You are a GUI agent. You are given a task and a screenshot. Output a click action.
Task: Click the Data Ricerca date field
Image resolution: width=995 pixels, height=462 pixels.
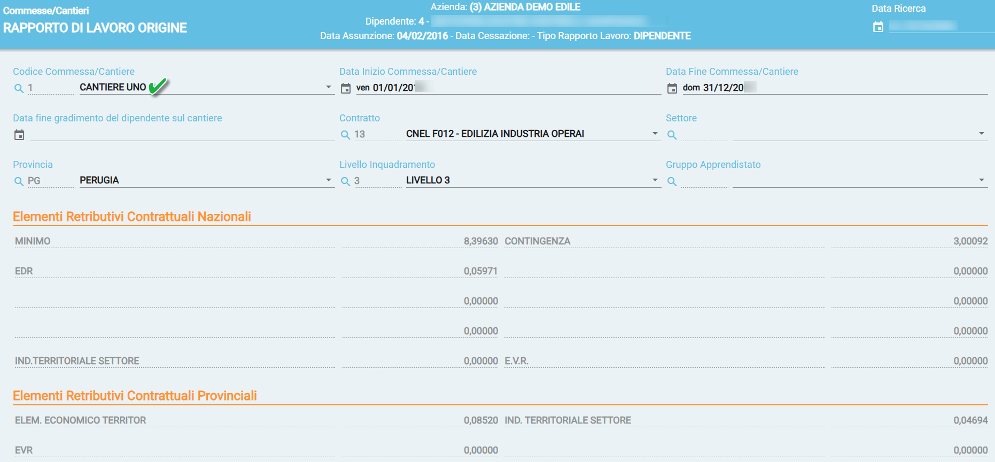[942, 26]
